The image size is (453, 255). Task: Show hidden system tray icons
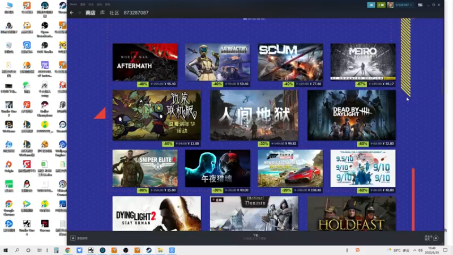(x=414, y=250)
